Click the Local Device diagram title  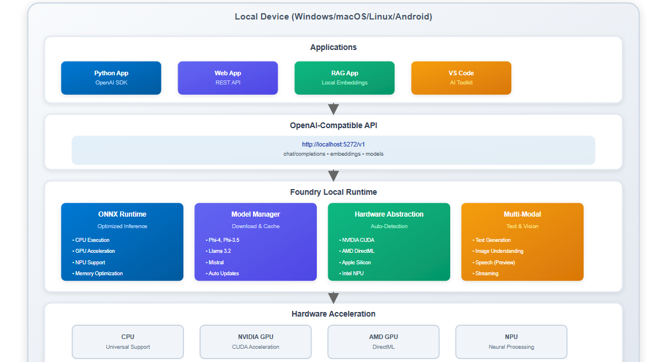pyautogui.click(x=333, y=17)
